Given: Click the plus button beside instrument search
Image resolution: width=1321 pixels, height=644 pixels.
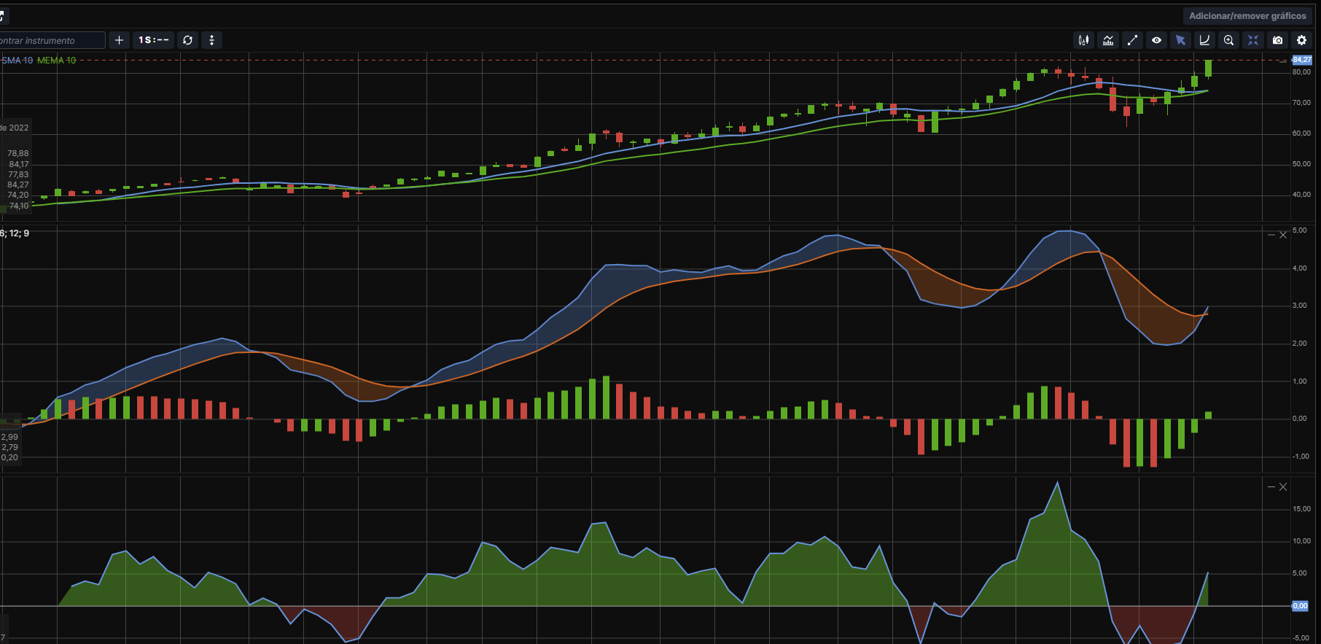Looking at the screenshot, I should (x=120, y=40).
